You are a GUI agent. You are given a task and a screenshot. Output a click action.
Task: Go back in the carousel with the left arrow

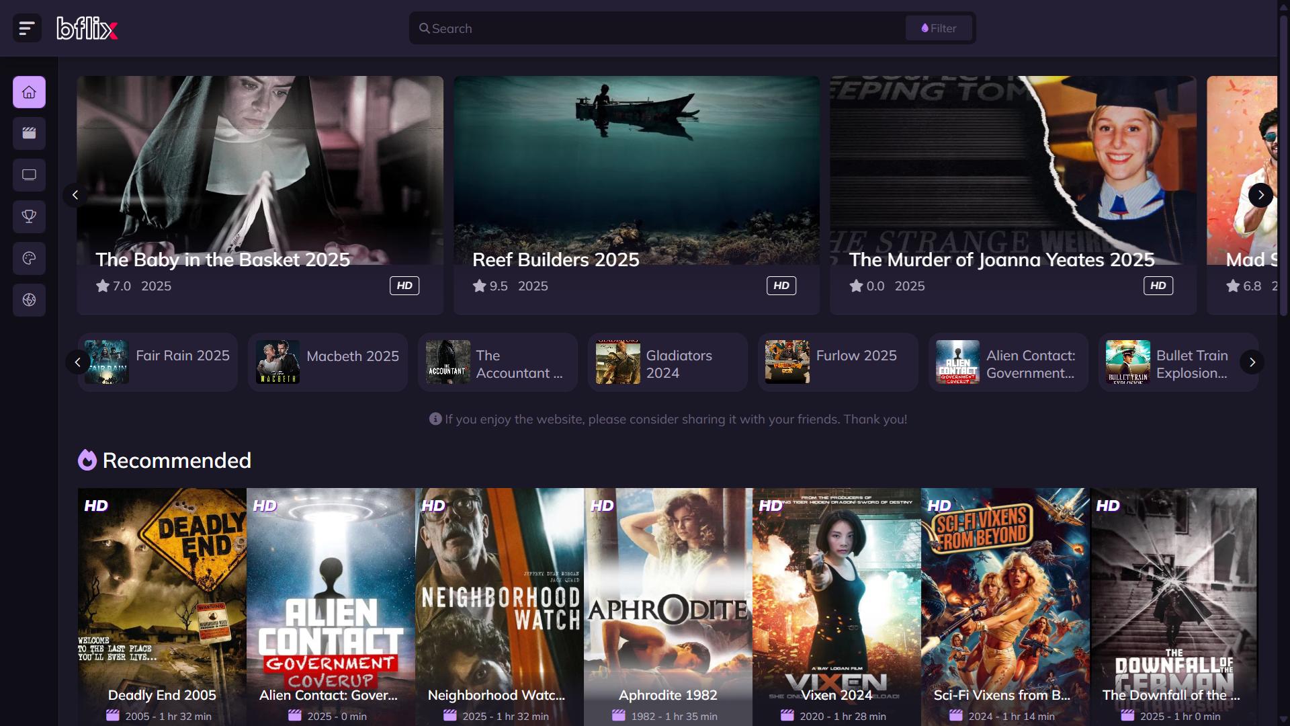75,195
